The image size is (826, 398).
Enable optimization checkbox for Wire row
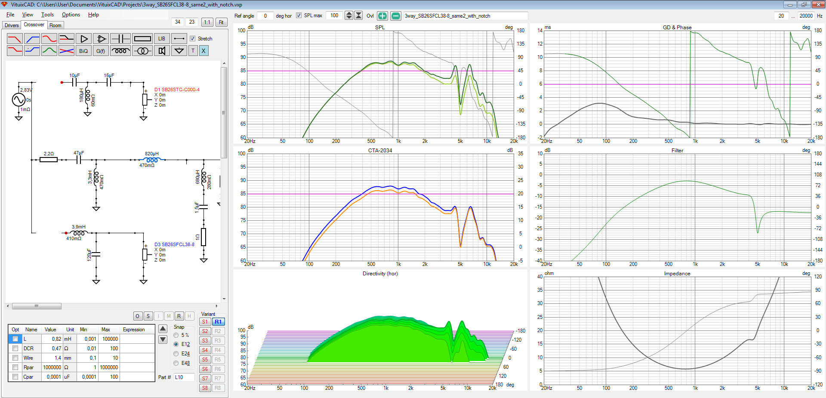tap(15, 358)
